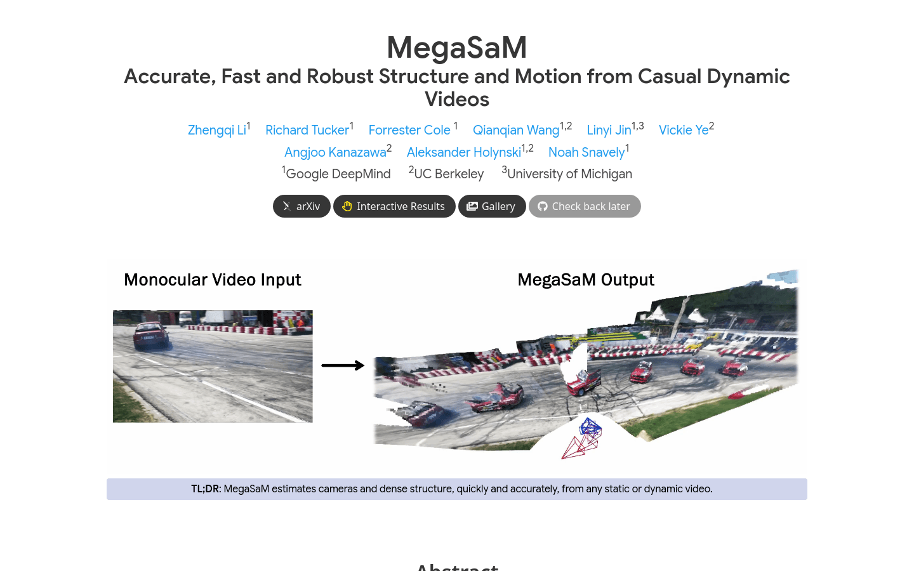The height and width of the screenshot is (571, 914).
Task: Click the GitHub icon in the disabled button
Action: (x=543, y=206)
